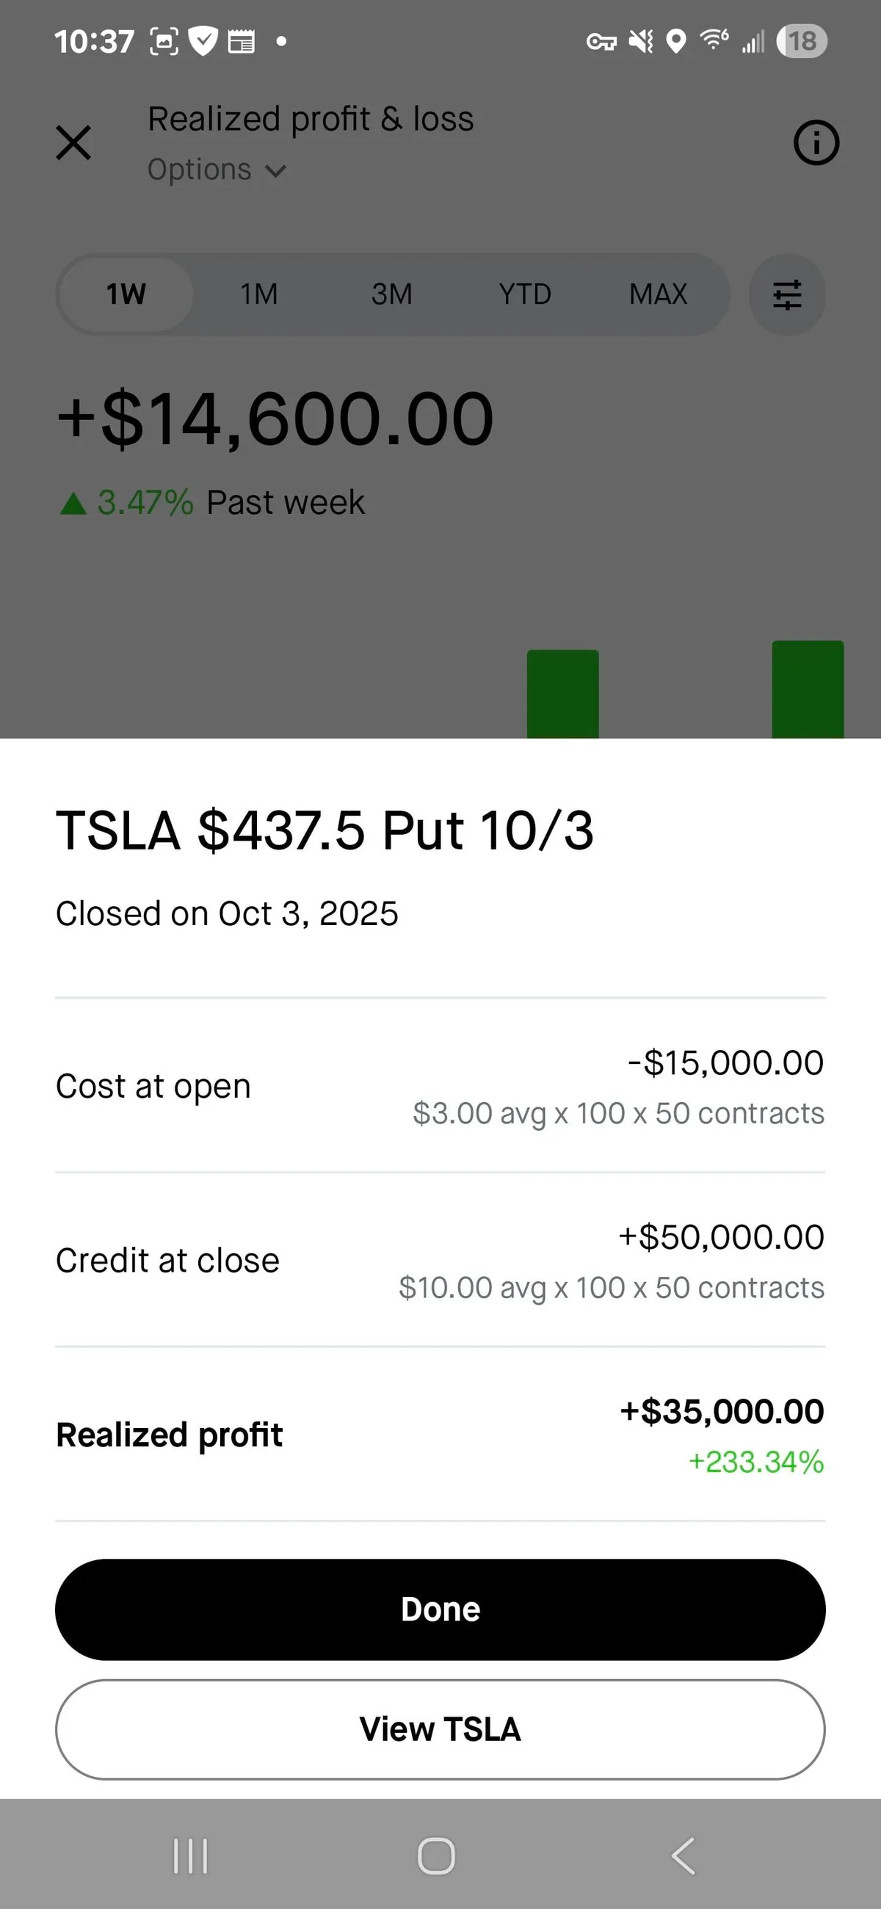Tap the muted sound status icon

pos(641,42)
